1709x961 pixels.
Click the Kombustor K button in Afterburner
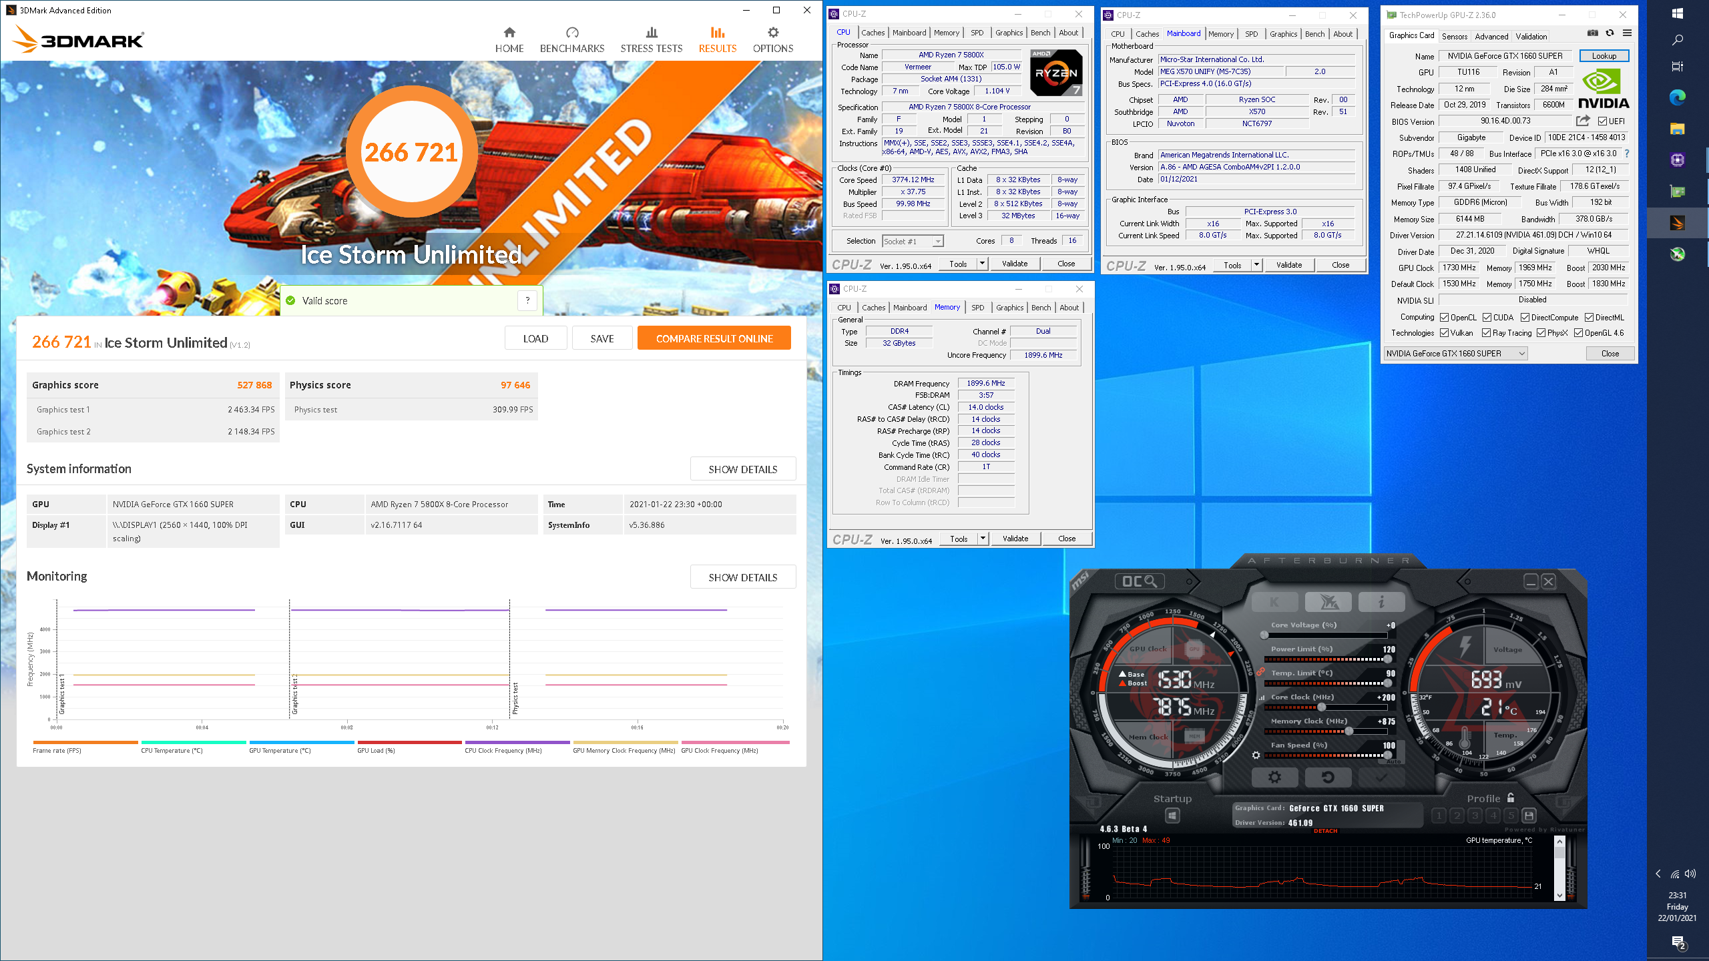[1274, 602]
